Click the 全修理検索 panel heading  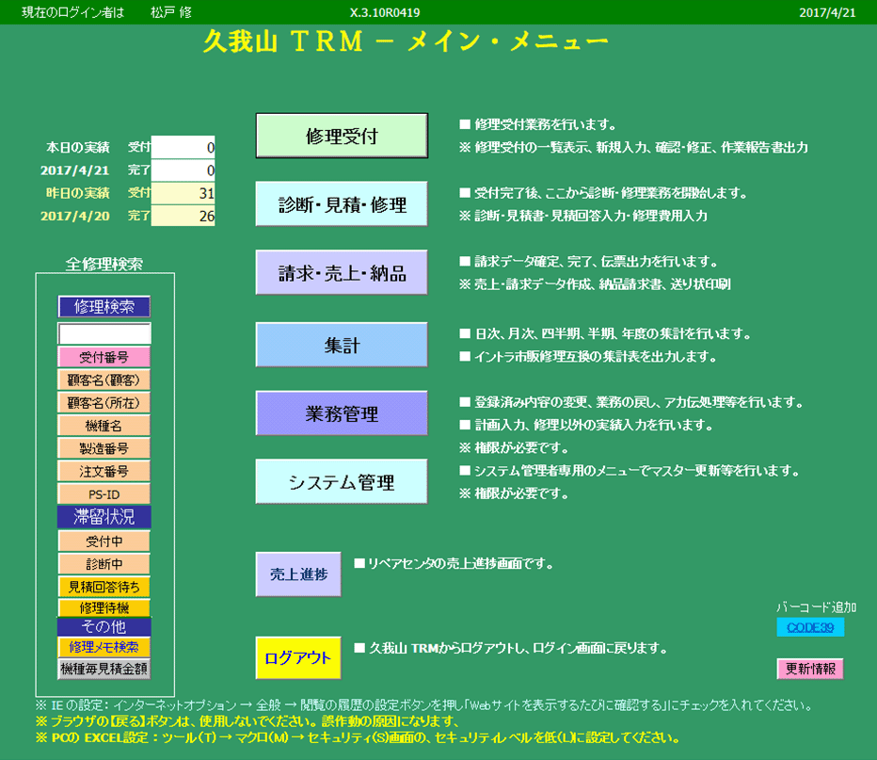[x=104, y=264]
